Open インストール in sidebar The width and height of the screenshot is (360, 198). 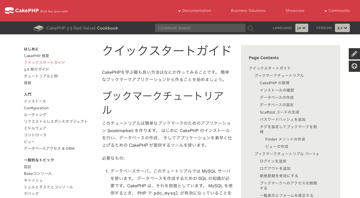tap(35, 101)
